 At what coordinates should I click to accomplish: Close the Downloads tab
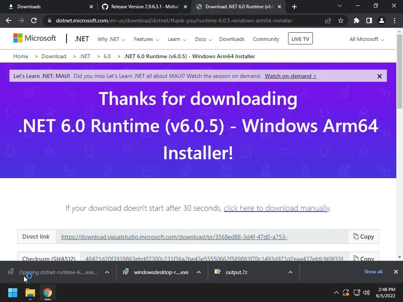pos(91,7)
